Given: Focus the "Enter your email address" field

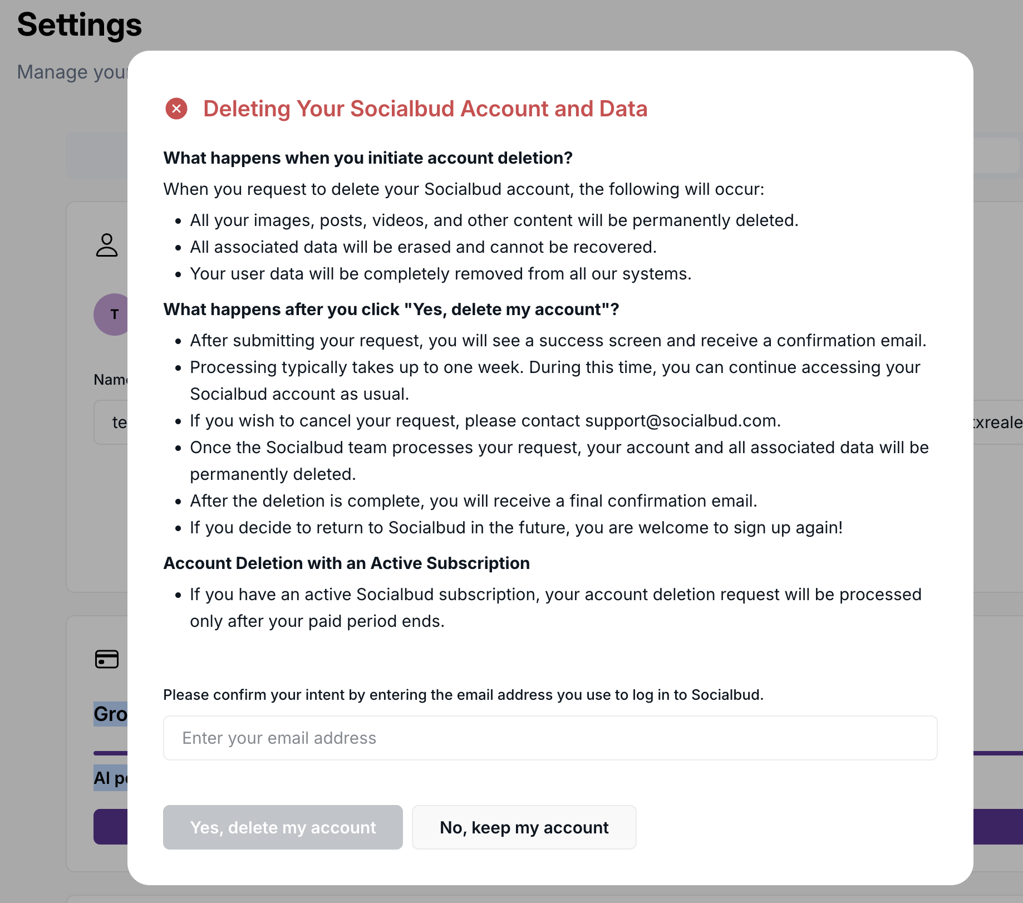Looking at the screenshot, I should 550,738.
